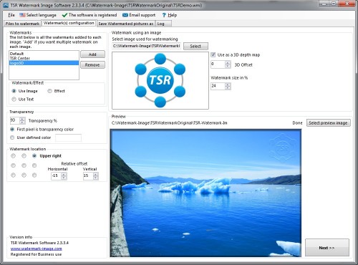
Task: Increase Transparency % with up arrow
Action: (x=22, y=119)
